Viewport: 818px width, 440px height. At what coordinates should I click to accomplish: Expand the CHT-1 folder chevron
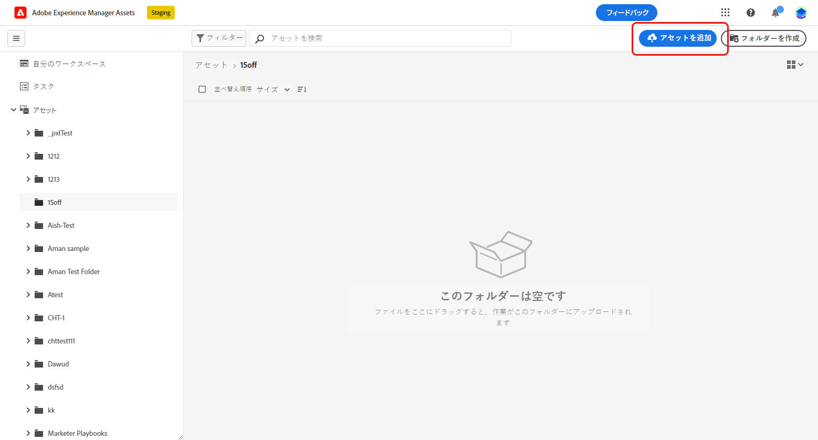(x=28, y=318)
